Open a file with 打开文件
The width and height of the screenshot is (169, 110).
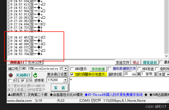(x=35, y=62)
